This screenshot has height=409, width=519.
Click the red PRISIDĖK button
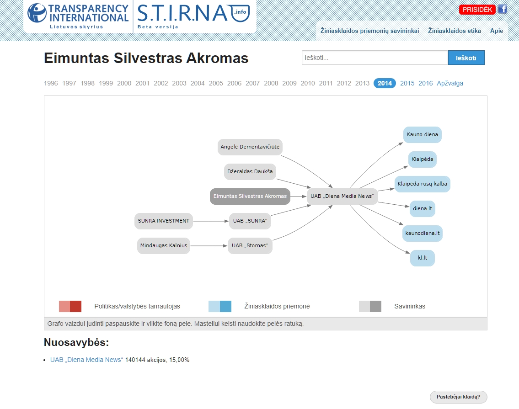[x=477, y=9]
